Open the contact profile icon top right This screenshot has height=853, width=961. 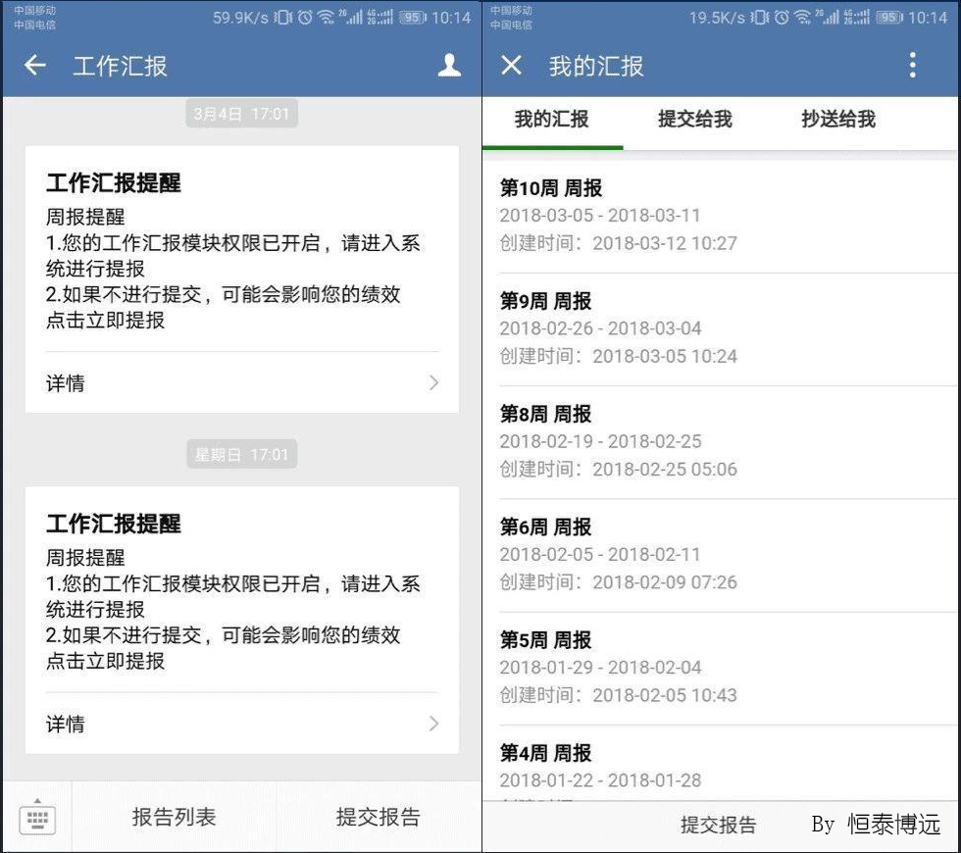449,66
